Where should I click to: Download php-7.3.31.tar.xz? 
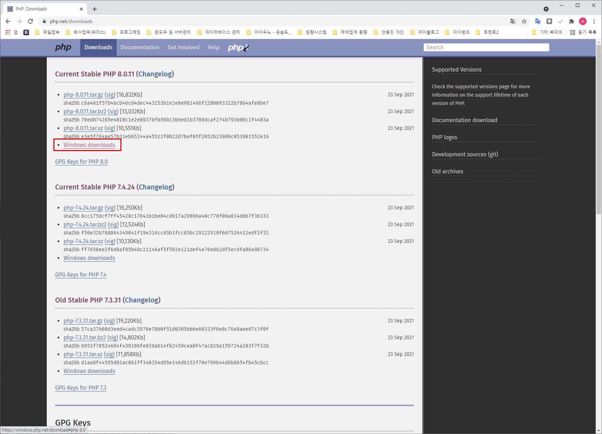click(83, 354)
